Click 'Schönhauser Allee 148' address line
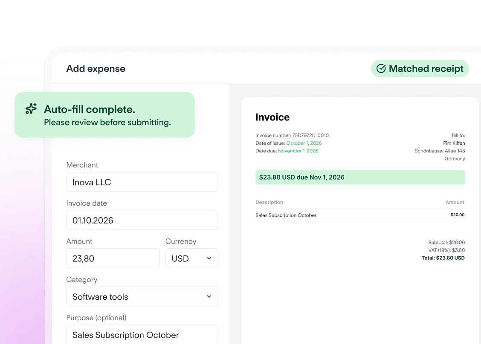 [x=440, y=151]
